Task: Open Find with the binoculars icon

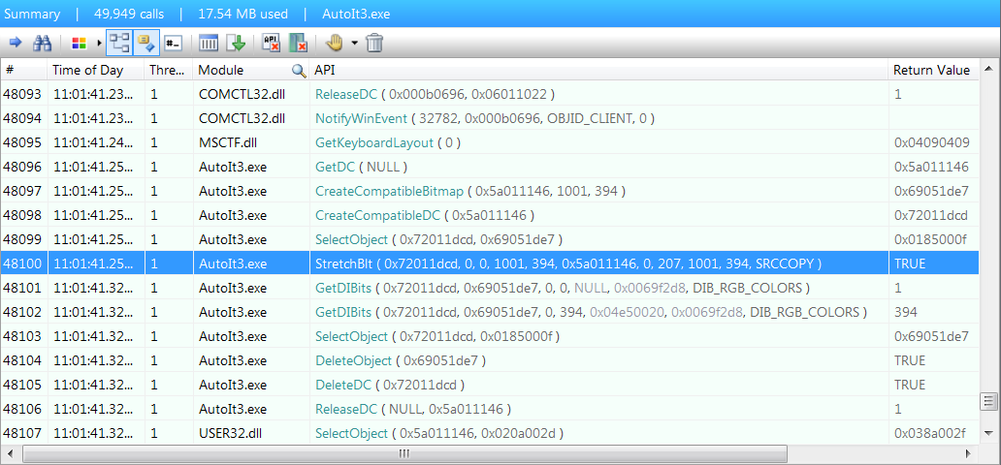Action: coord(42,43)
